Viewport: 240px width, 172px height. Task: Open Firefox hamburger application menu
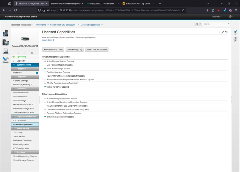pos(236,10)
